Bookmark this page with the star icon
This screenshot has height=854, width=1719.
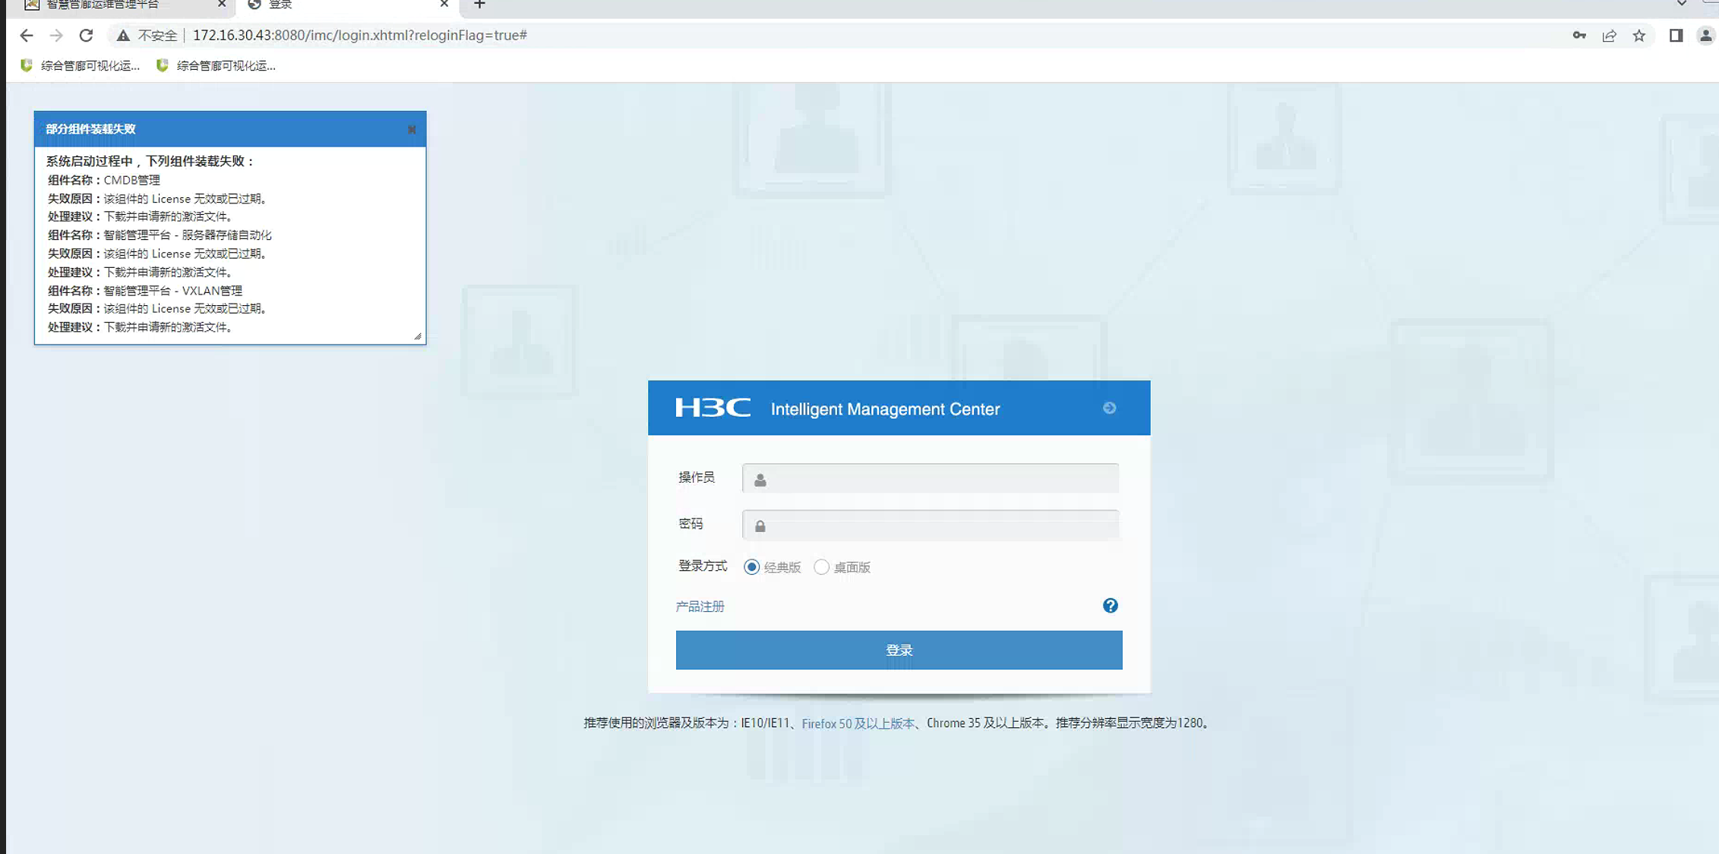pyautogui.click(x=1639, y=36)
